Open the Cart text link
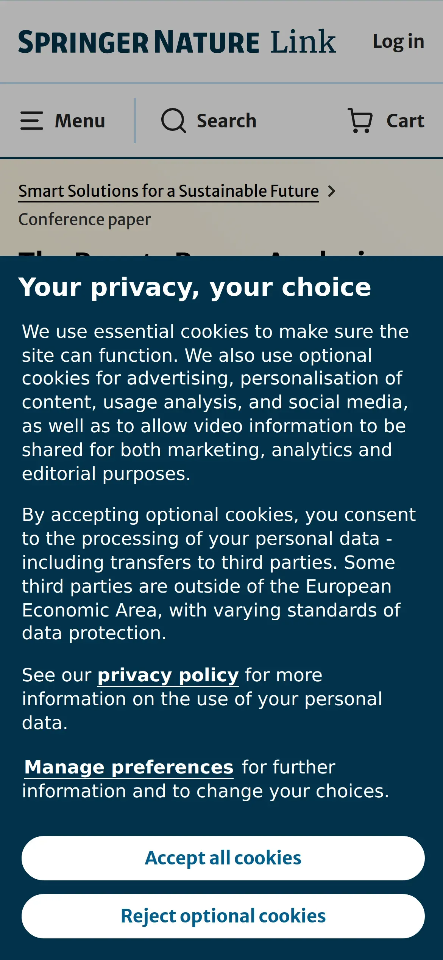443x960 pixels. tap(405, 121)
